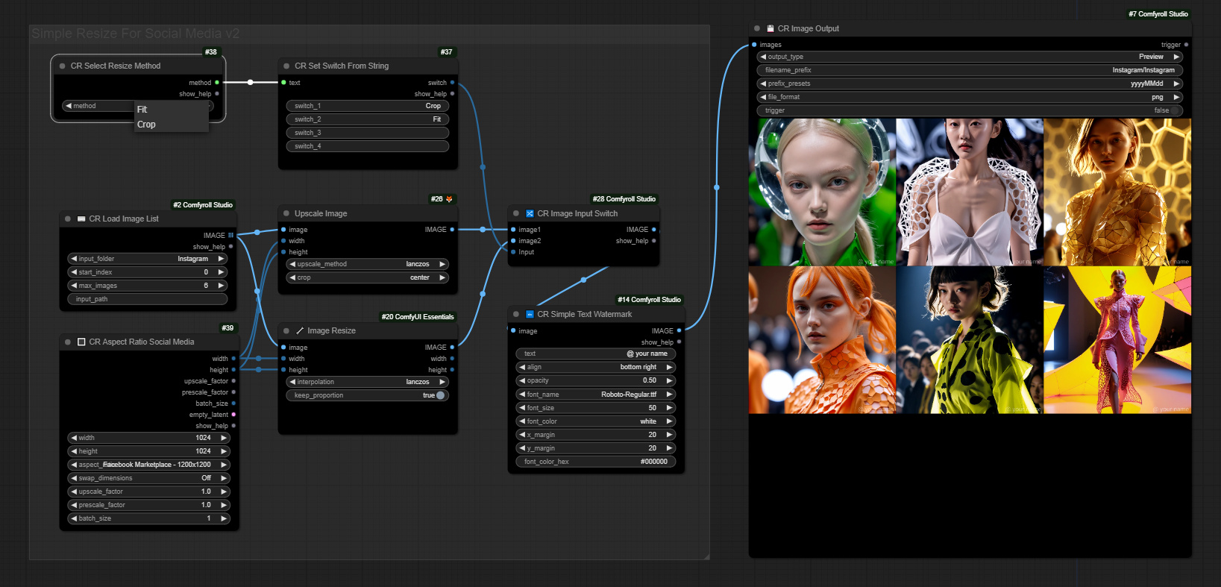Click the list icon in CR Load Image List title
1221x587 pixels.
point(81,219)
